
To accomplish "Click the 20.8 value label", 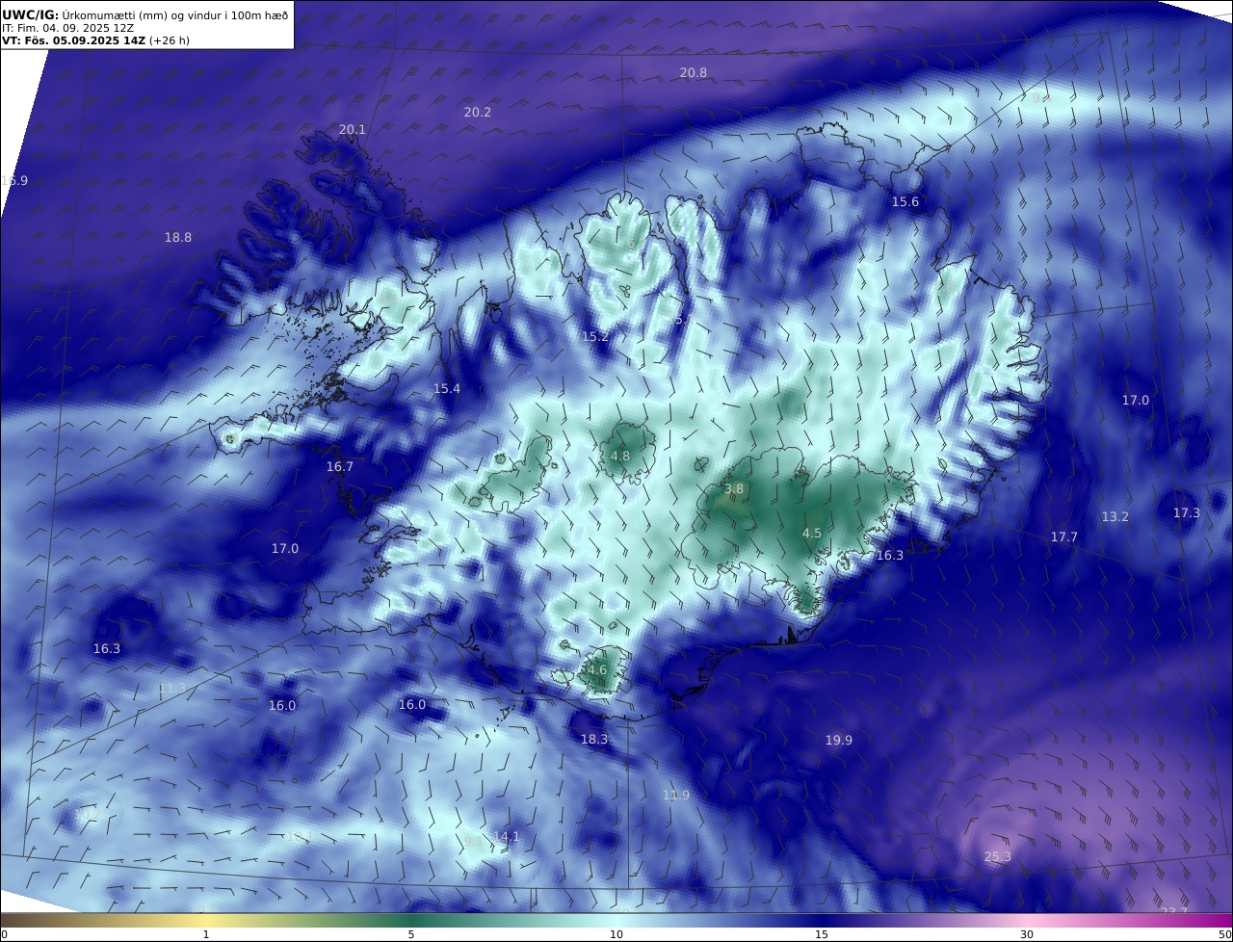I will pyautogui.click(x=693, y=72).
